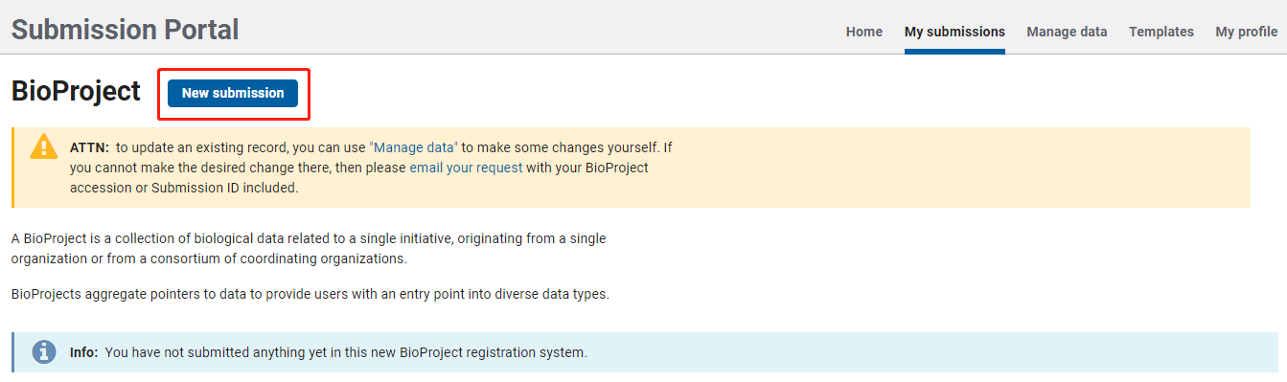Click the New submission button
Image resolution: width=1287 pixels, height=382 pixels.
point(233,93)
